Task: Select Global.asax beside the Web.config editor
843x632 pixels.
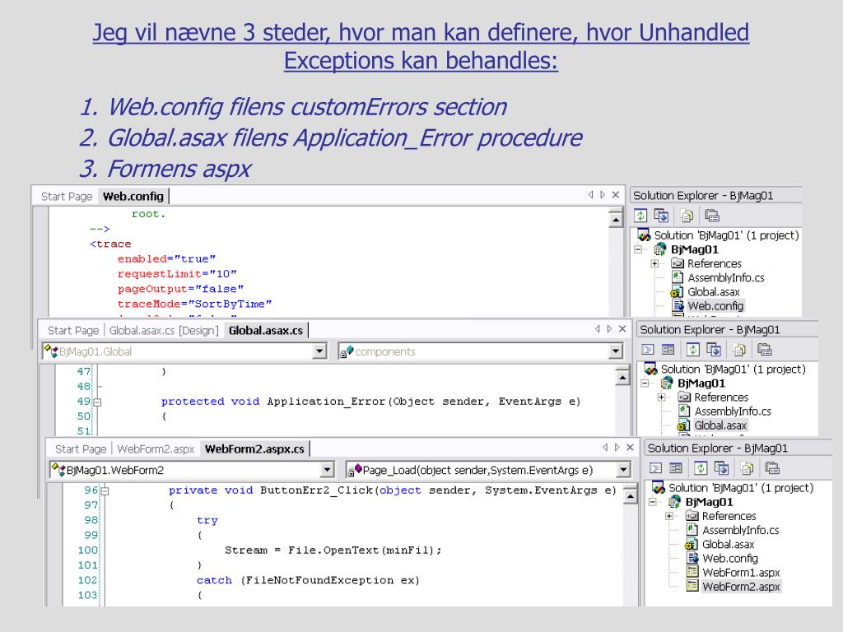Action: point(714,292)
